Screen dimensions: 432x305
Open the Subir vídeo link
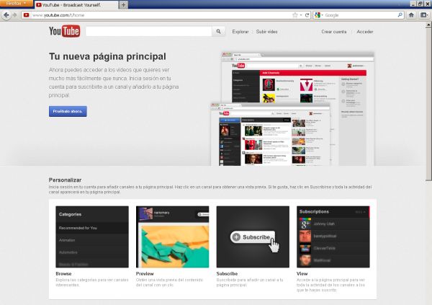[266, 32]
